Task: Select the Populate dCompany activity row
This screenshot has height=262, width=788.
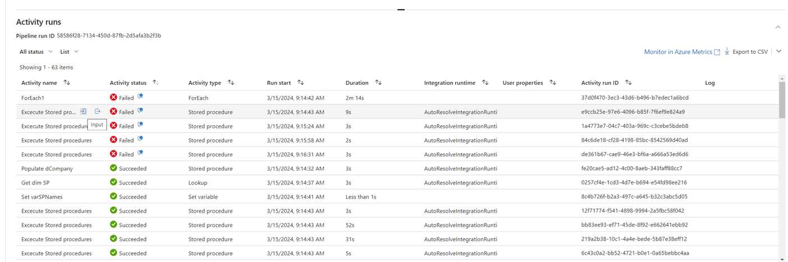Action: point(47,168)
